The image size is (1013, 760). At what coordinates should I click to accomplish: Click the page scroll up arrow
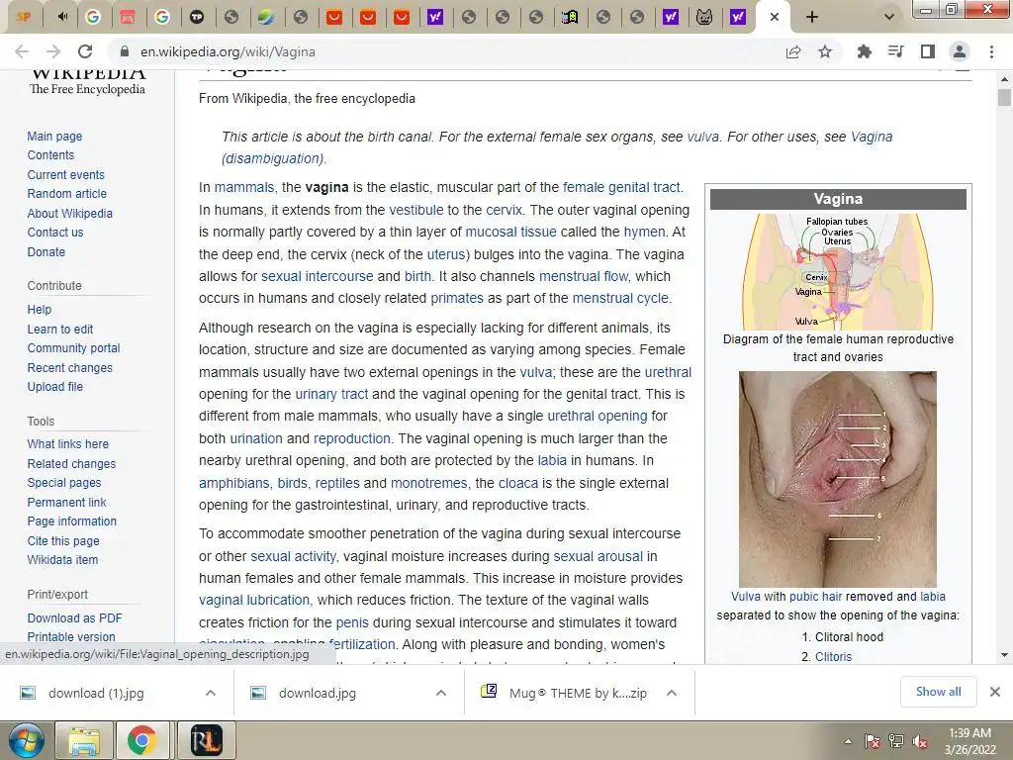tap(1004, 78)
